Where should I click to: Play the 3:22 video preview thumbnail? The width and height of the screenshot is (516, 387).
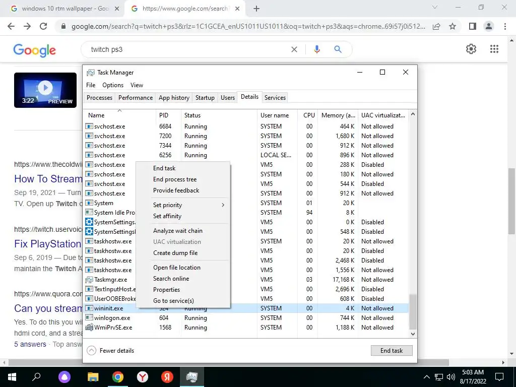pos(45,90)
